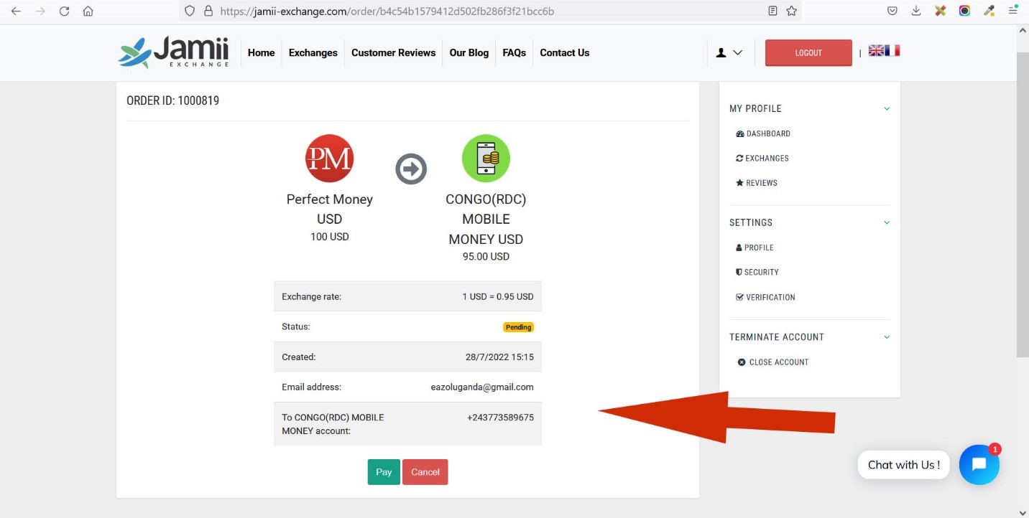Open the FAQs menu item

(514, 52)
